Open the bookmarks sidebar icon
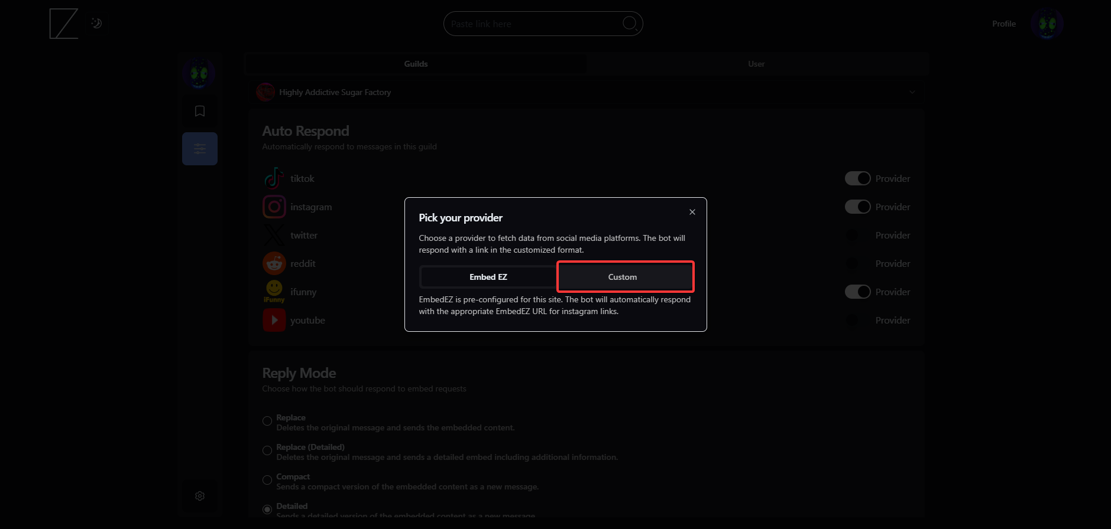 [200, 111]
